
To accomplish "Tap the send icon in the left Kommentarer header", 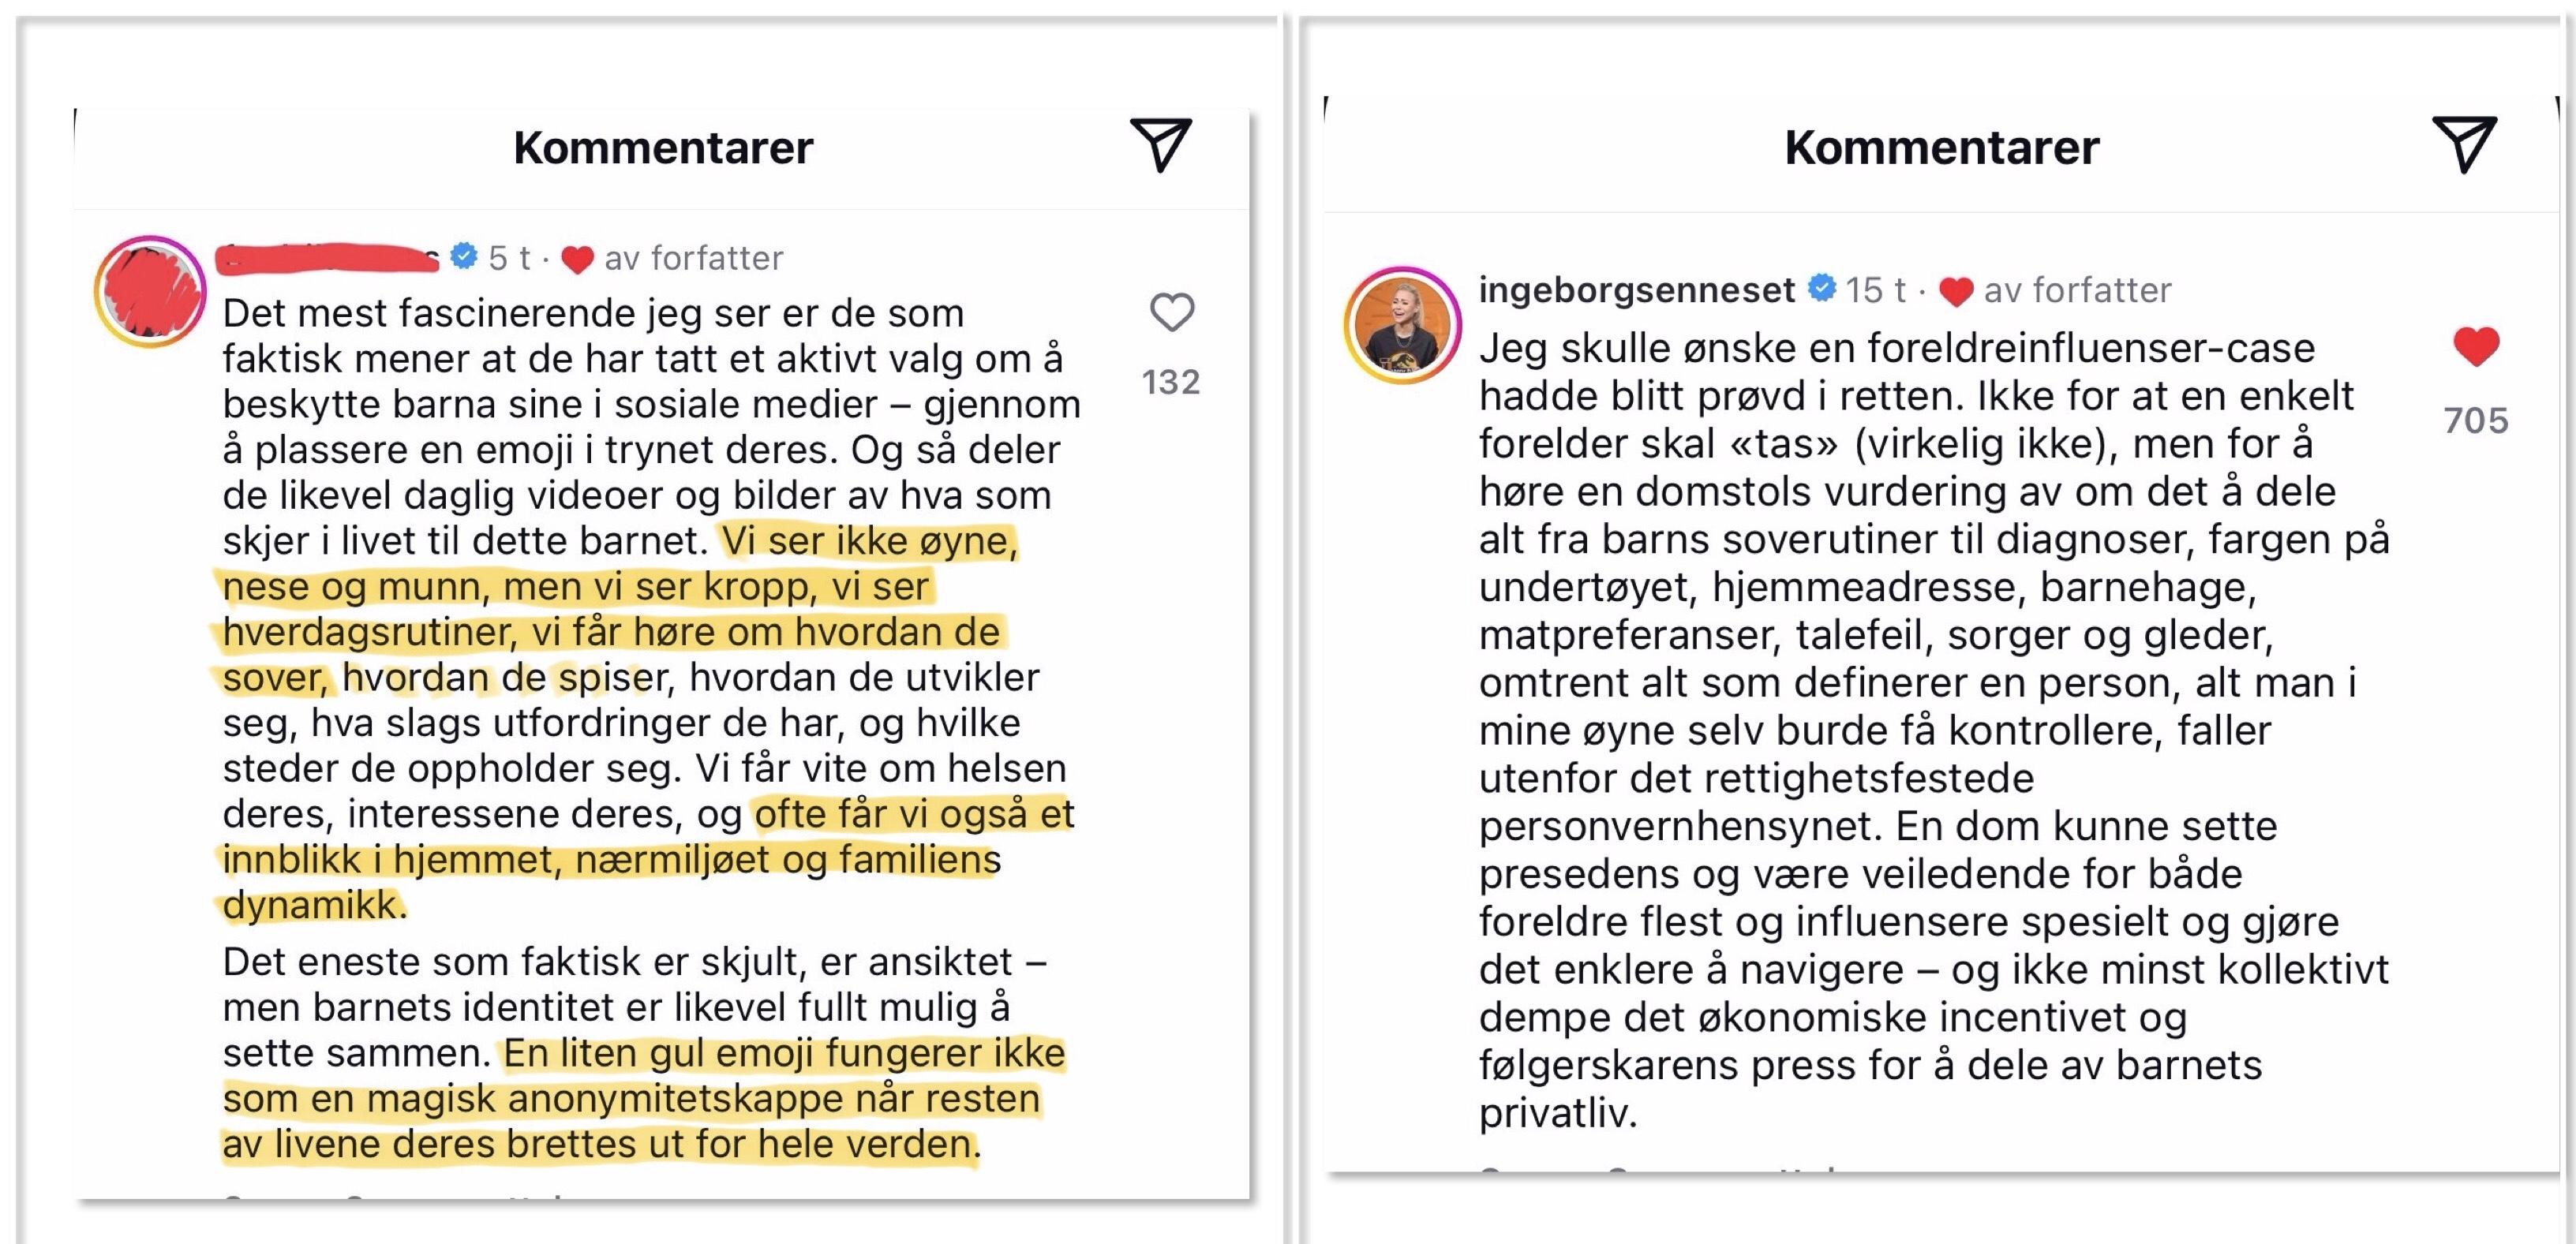I will pos(1160,146).
